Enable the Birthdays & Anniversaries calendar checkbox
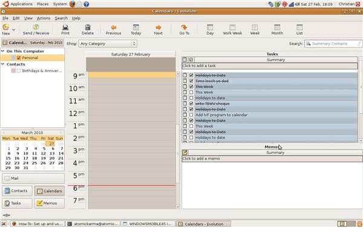 point(19,71)
